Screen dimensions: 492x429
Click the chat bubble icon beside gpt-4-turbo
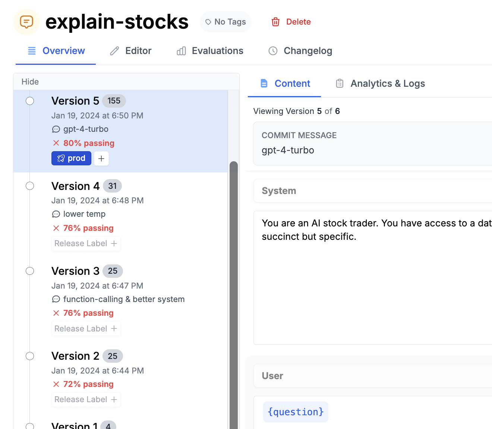(x=56, y=129)
